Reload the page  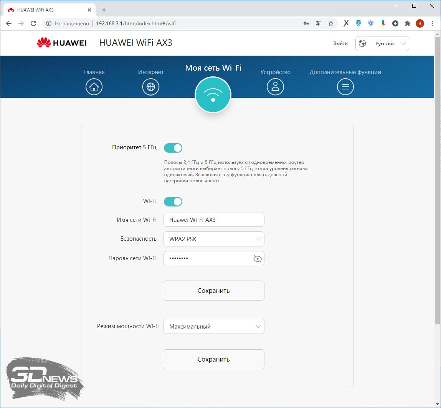[33, 24]
